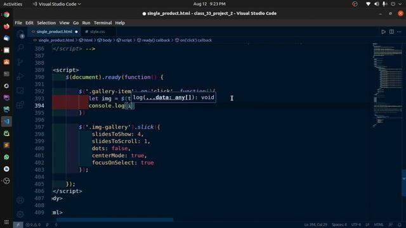
Task: Click the horizontal scrollbar of editor
Action: click(x=115, y=220)
